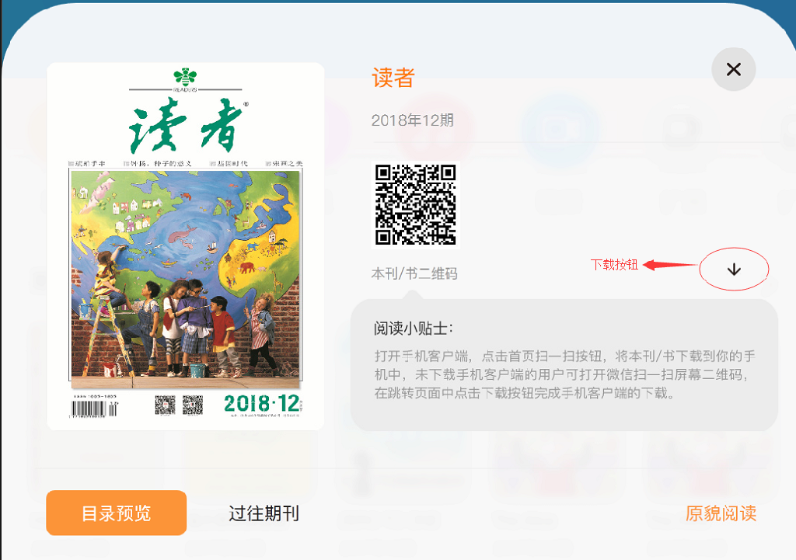Switch to the 过往期刊 tab

pos(264,513)
